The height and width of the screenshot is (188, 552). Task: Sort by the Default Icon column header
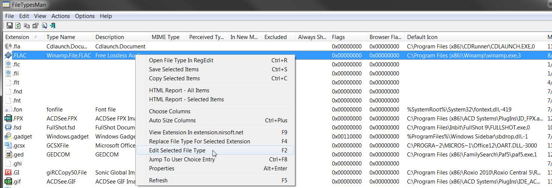pyautogui.click(x=475, y=37)
